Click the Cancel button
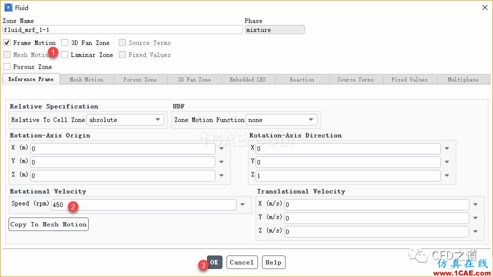The height and width of the screenshot is (277, 493). tap(242, 262)
